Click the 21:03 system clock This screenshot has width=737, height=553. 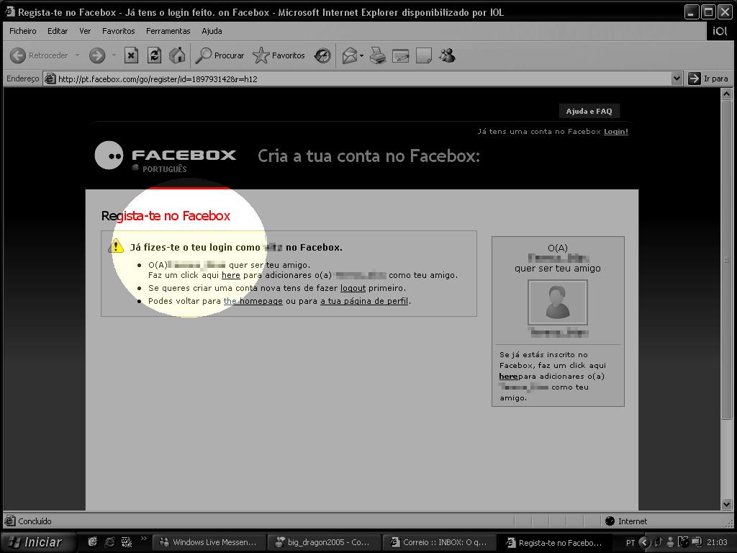coord(717,543)
